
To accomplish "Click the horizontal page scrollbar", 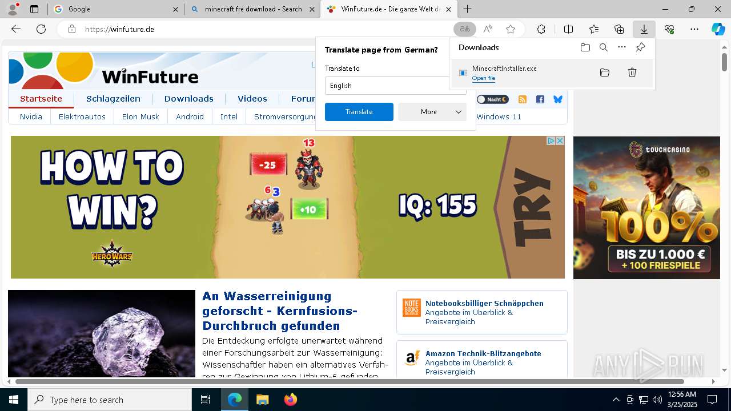I will coord(350,381).
